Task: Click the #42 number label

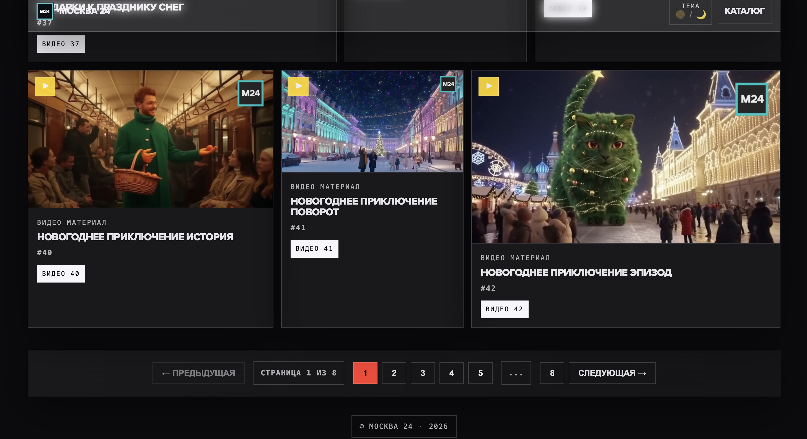Action: tap(488, 289)
